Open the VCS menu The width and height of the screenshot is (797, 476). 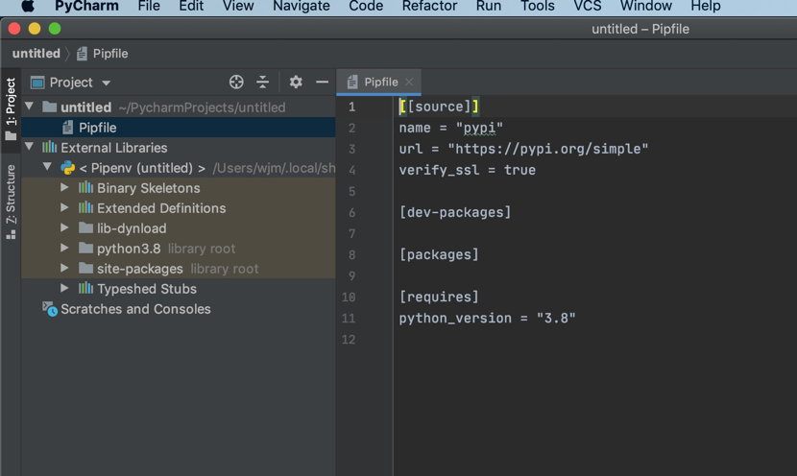(587, 7)
